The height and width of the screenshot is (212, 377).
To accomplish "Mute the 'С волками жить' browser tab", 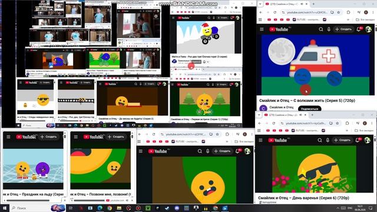I will (x=302, y=4).
